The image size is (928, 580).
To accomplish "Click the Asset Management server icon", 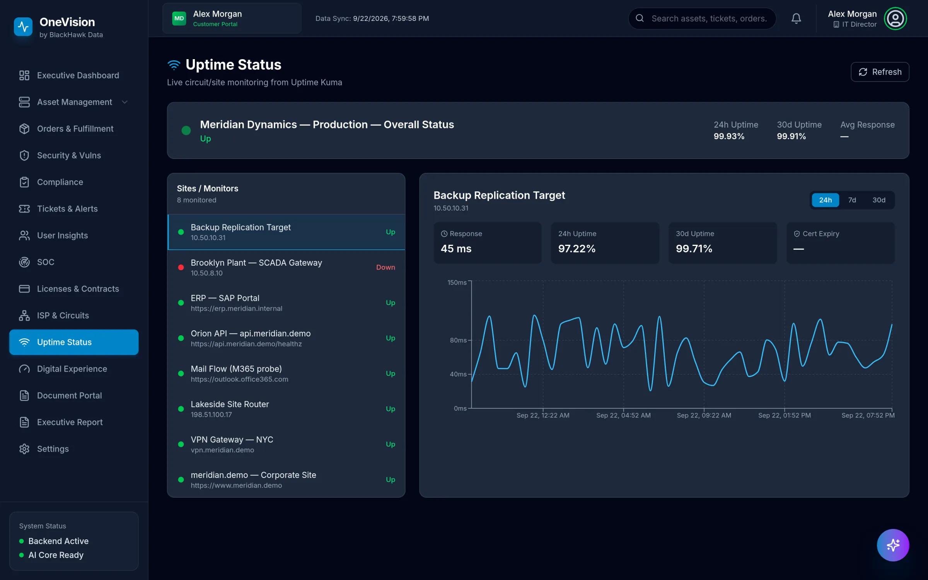I will [24, 102].
